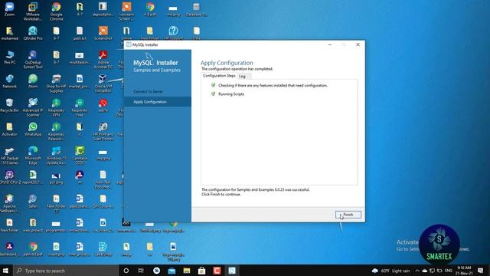Select the Adobe Acrobat DC desktop icon
The width and height of the screenshot is (490, 276).
click(103, 60)
